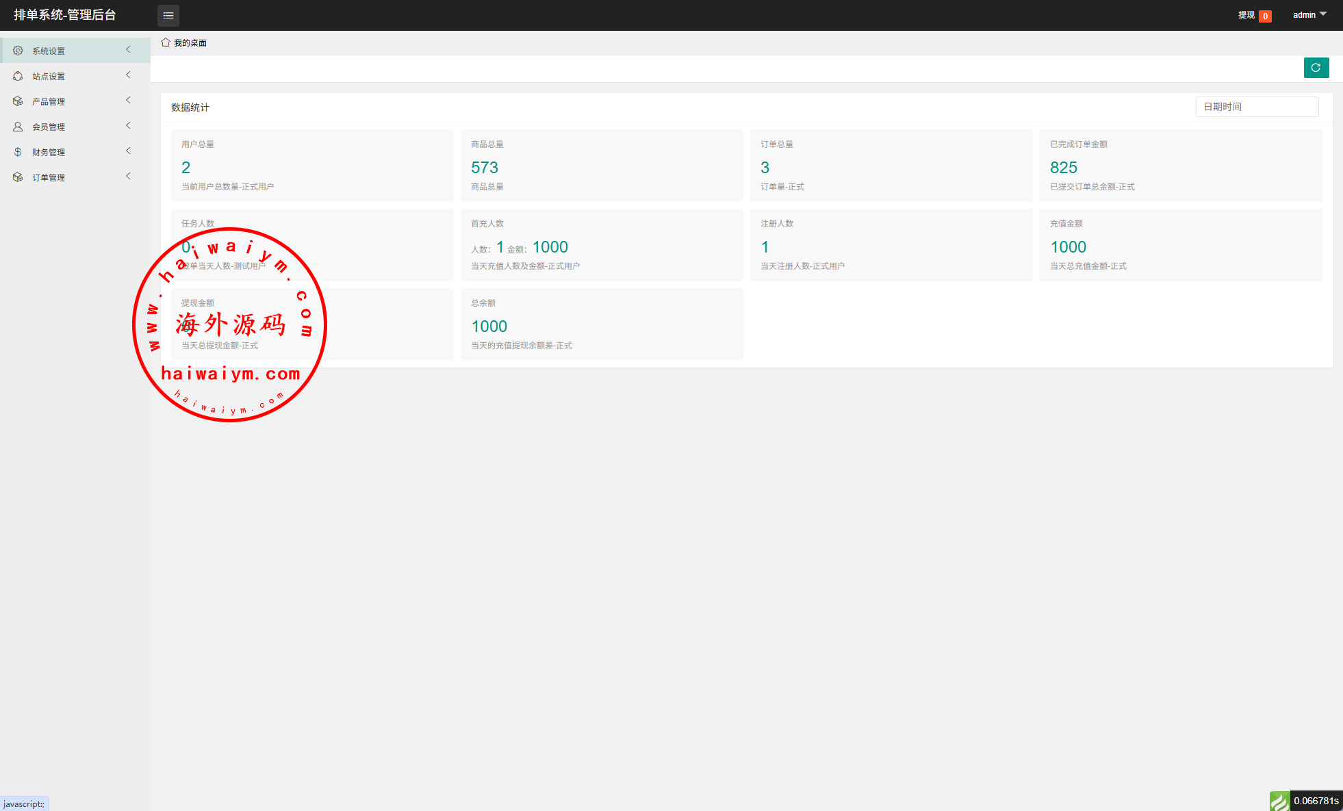Open the 订单管理 menu item
Viewport: 1343px width, 811px height.
pyautogui.click(x=49, y=177)
